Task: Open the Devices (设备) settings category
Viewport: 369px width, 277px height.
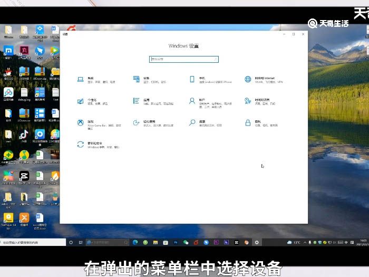Action: pos(147,80)
